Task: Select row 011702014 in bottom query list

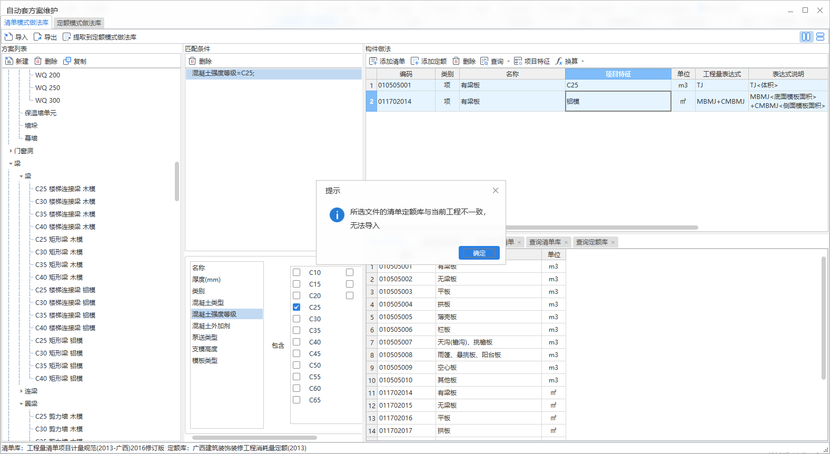Action: tap(466, 392)
